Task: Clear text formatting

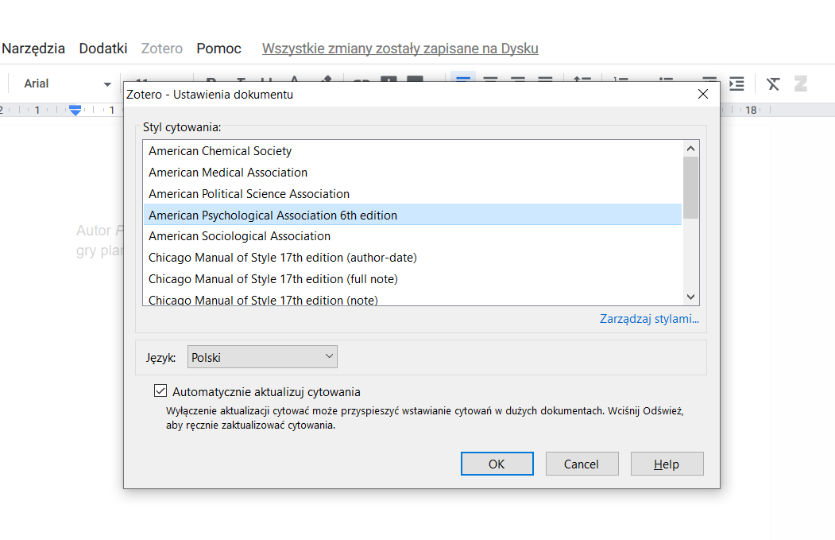Action: point(772,83)
